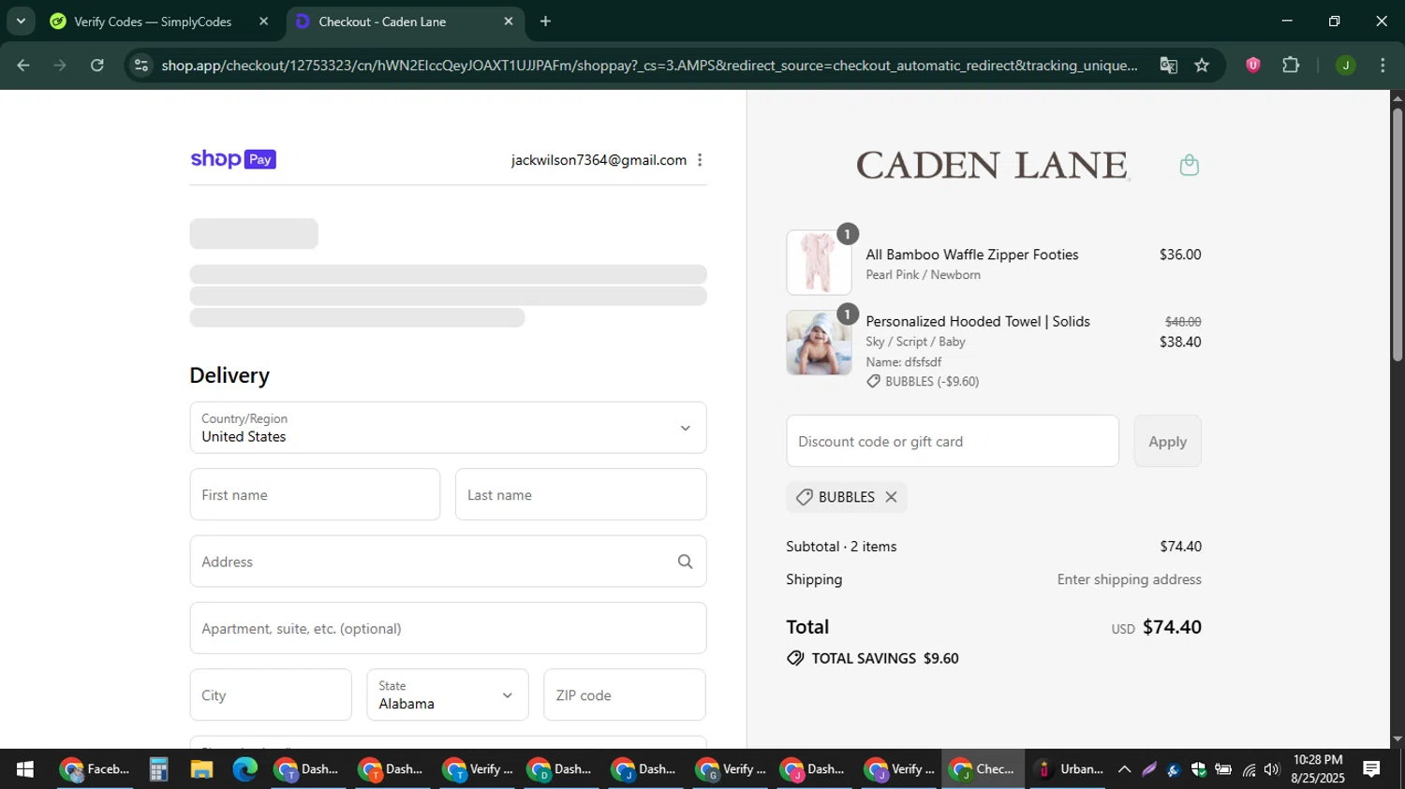
Task: Open the Wi-Fi network tray icon
Action: point(1249,769)
